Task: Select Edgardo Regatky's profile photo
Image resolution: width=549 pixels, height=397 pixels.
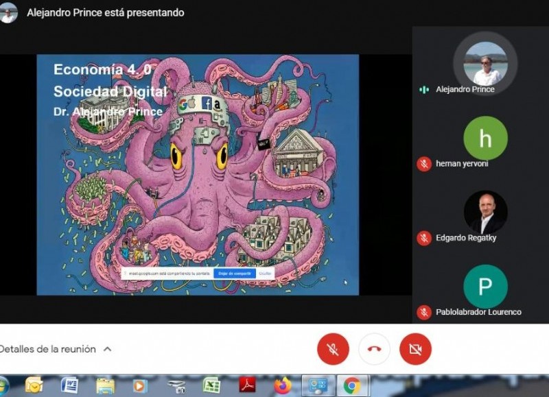Action: pos(485,213)
